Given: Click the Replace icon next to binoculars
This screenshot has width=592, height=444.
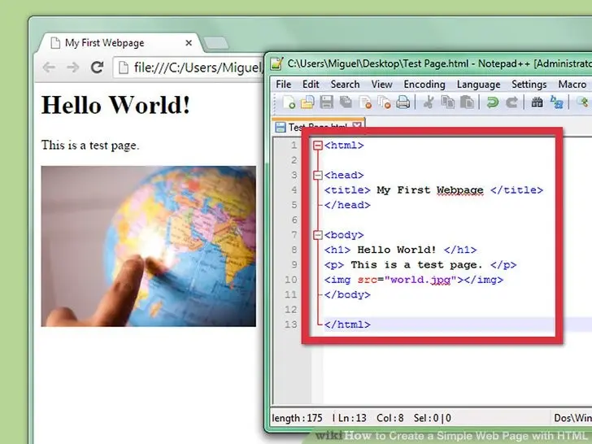Looking at the screenshot, I should [x=556, y=102].
